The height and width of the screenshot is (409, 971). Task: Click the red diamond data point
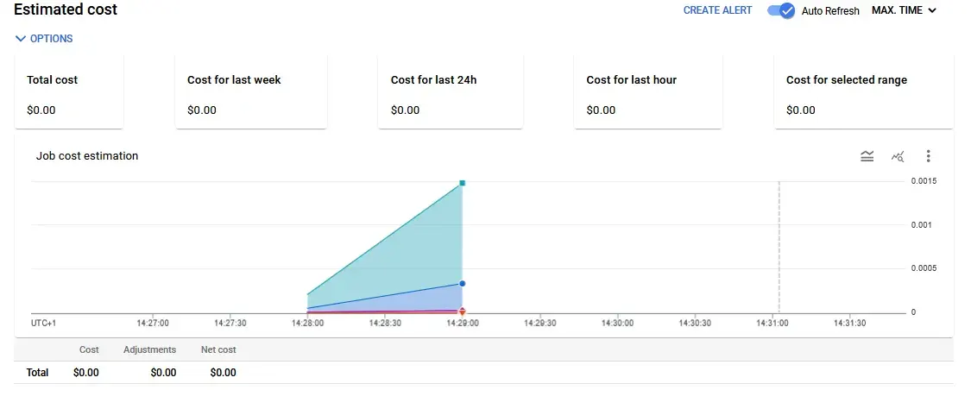462,310
